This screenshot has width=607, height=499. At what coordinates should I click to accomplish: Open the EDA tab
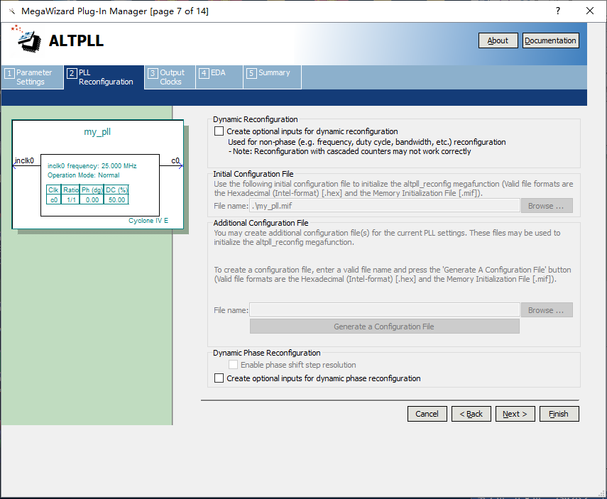pos(217,73)
